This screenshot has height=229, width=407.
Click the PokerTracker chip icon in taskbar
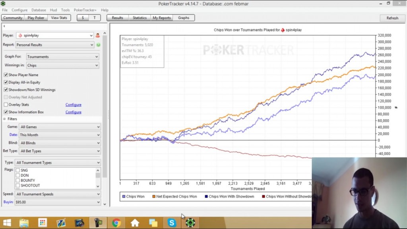190,223
